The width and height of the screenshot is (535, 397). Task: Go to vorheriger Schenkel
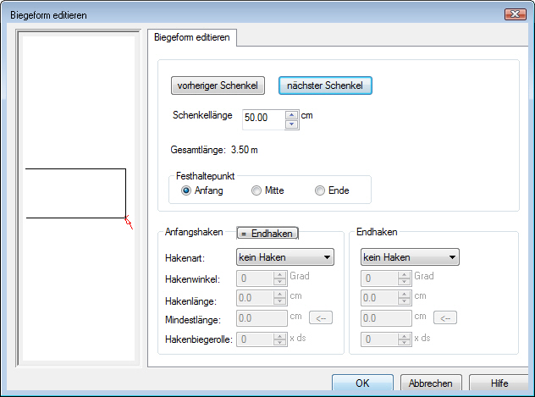tap(218, 85)
